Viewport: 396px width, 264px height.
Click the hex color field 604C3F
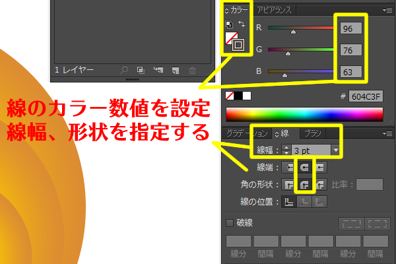pos(366,96)
